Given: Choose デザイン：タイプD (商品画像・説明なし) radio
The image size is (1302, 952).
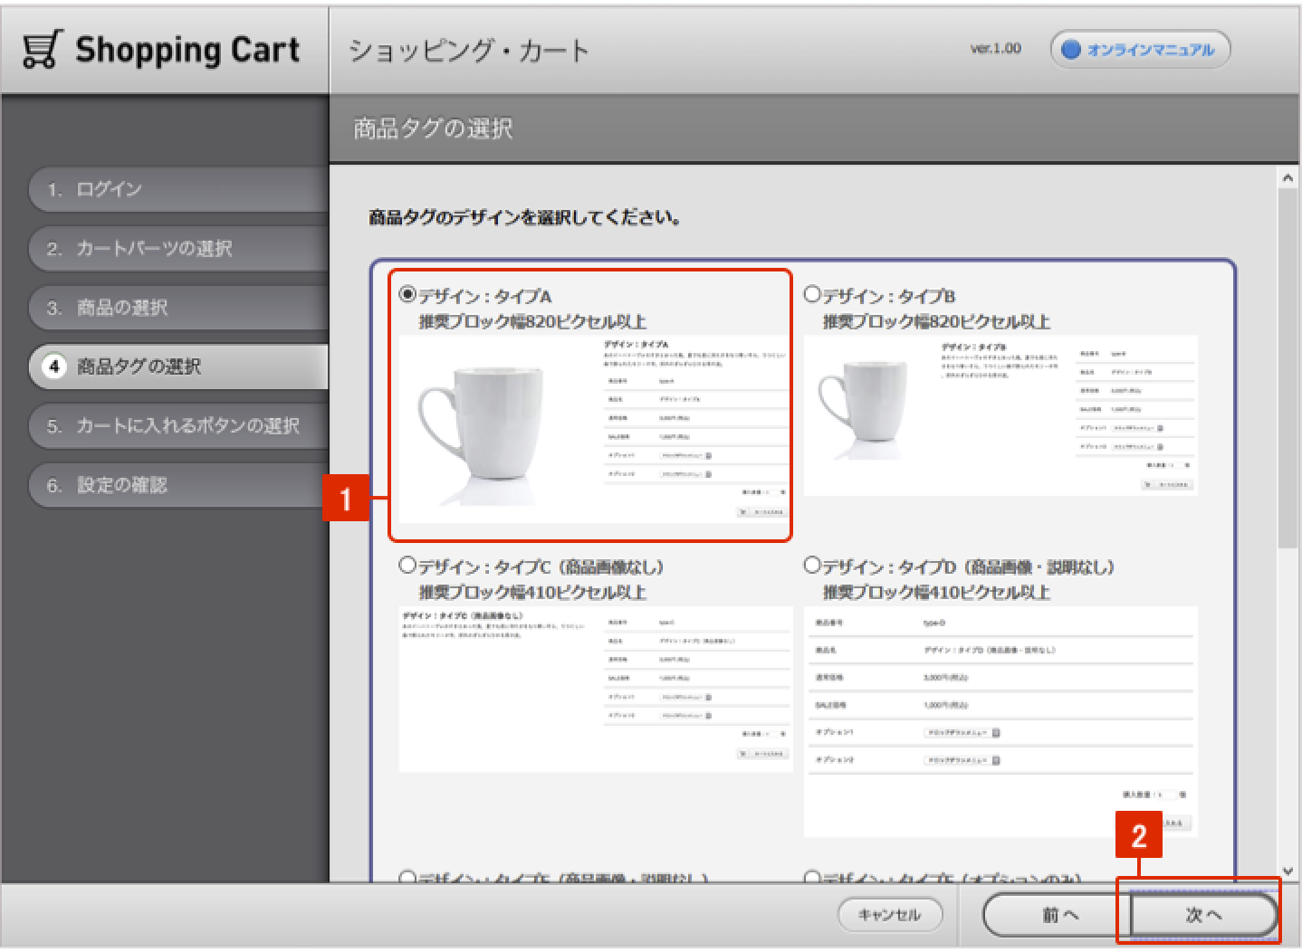Looking at the screenshot, I should click(x=812, y=566).
